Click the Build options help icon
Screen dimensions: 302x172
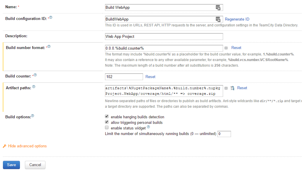(33, 116)
